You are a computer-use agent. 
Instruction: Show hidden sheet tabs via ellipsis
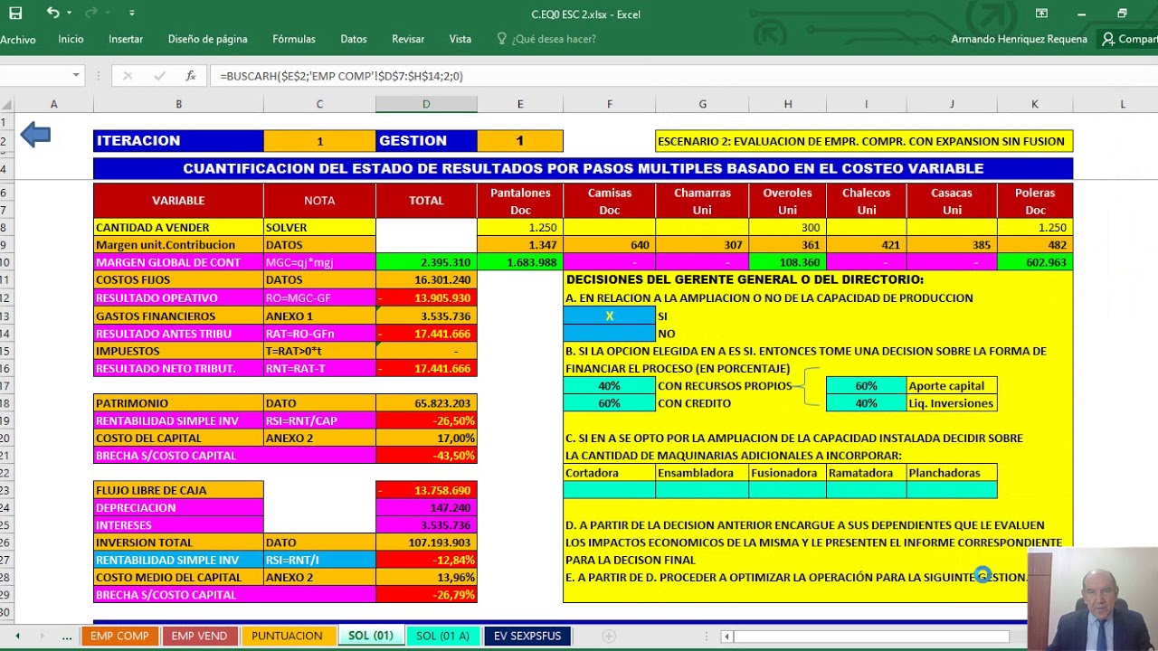(x=67, y=637)
